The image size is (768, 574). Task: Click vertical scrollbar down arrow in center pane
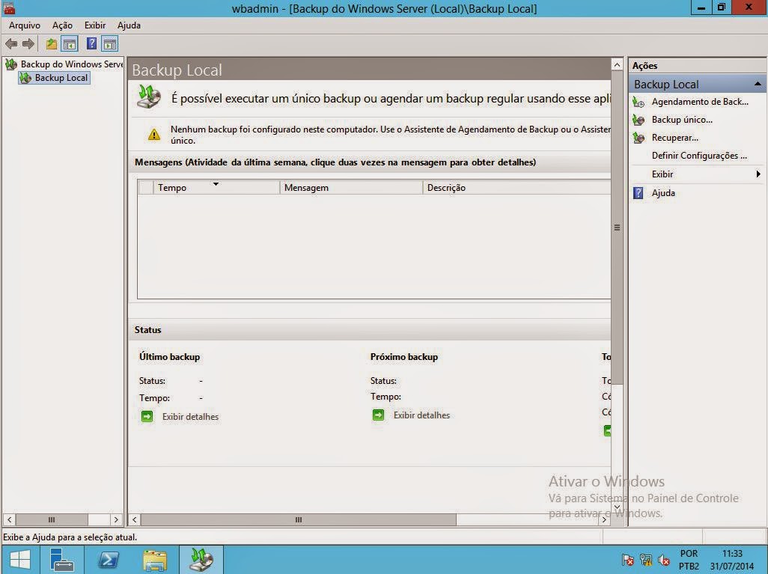tap(617, 507)
